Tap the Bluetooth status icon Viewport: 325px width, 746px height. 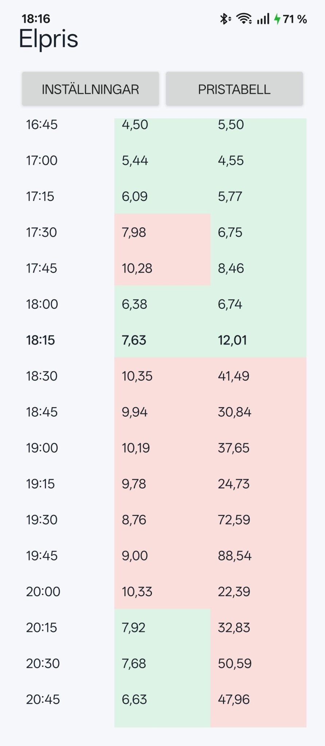tap(225, 19)
